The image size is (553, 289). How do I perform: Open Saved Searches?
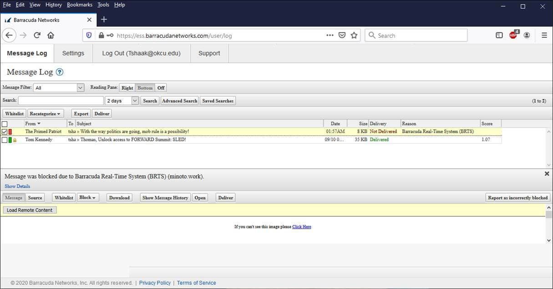point(218,101)
